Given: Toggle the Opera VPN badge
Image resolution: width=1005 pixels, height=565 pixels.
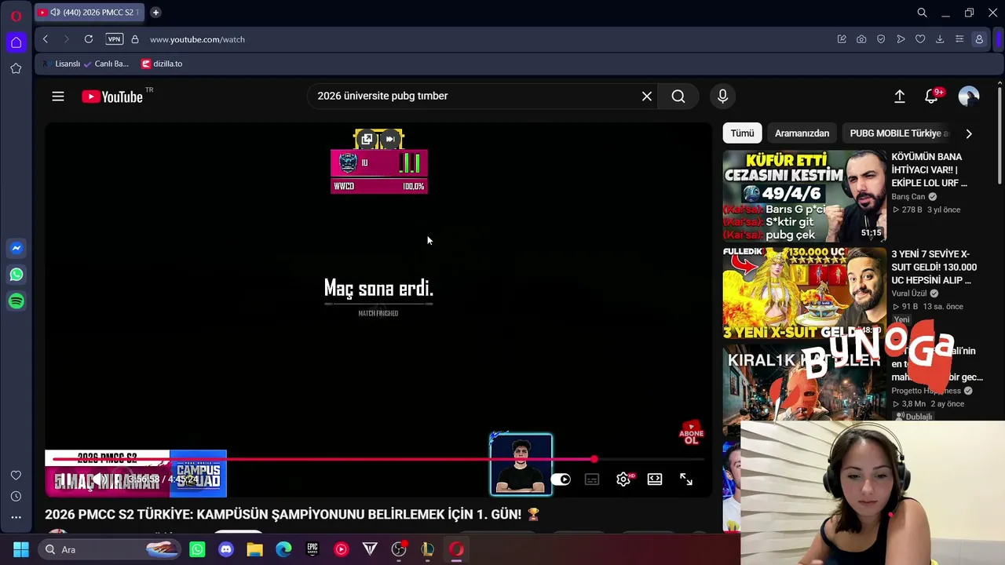Looking at the screenshot, I should (115, 39).
